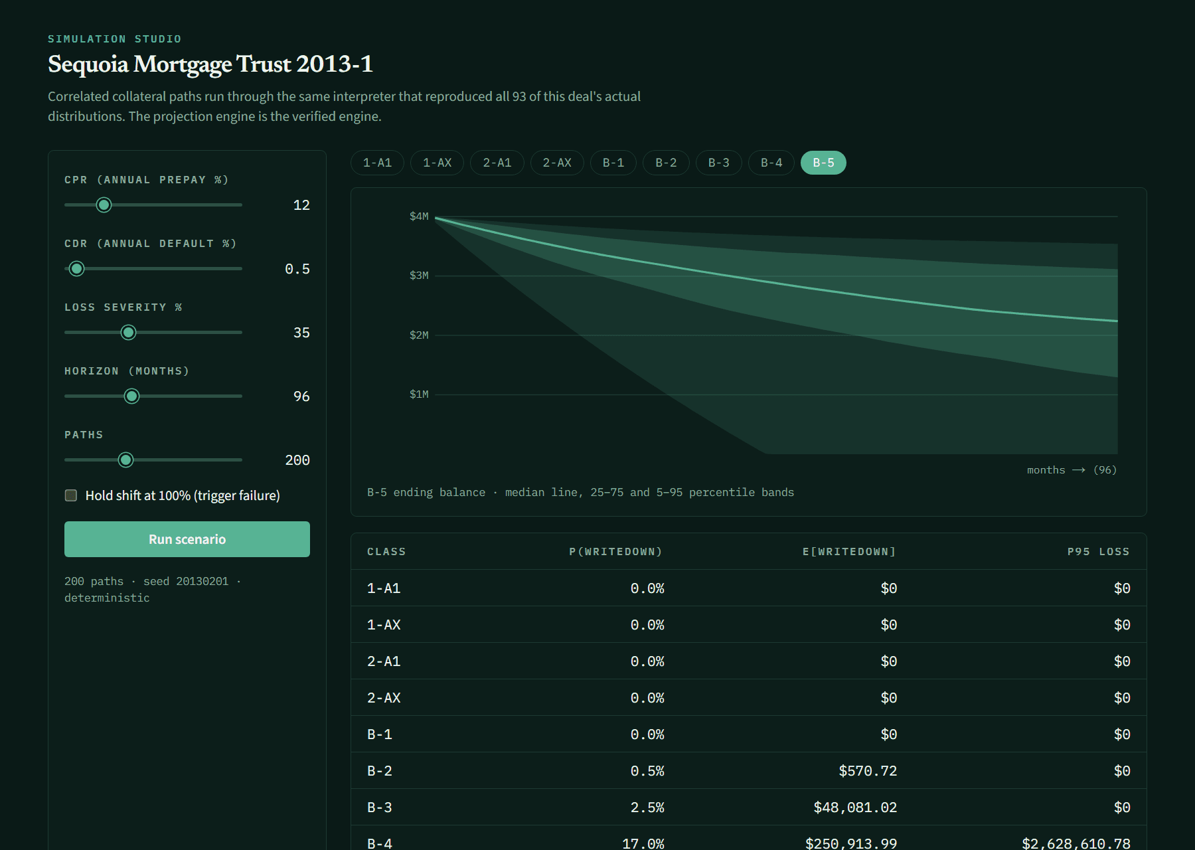
Task: Open the B-2 tranche tab
Action: 666,163
